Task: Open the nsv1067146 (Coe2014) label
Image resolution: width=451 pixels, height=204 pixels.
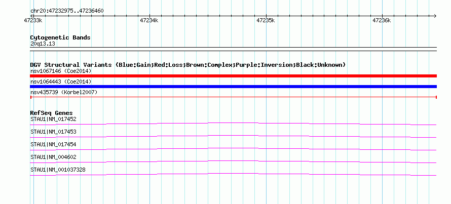Action: pos(61,71)
